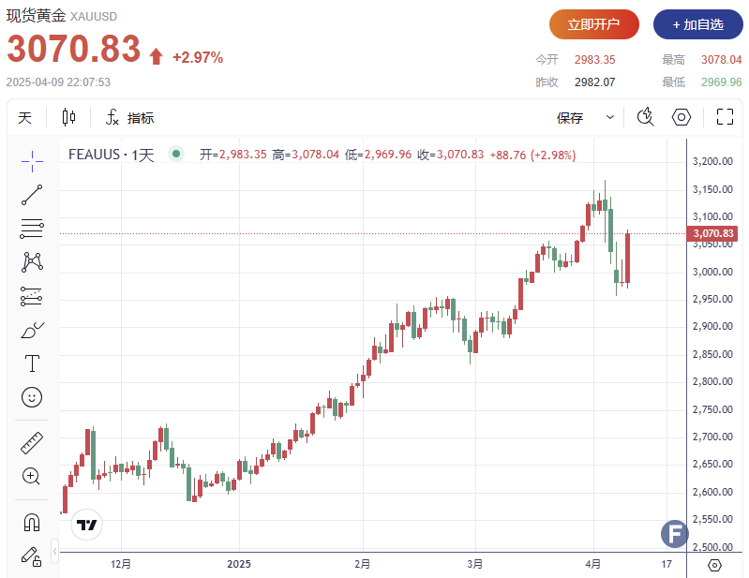Open the 天 time interval dropdown
Screen dimensions: 749x578
coord(25,118)
